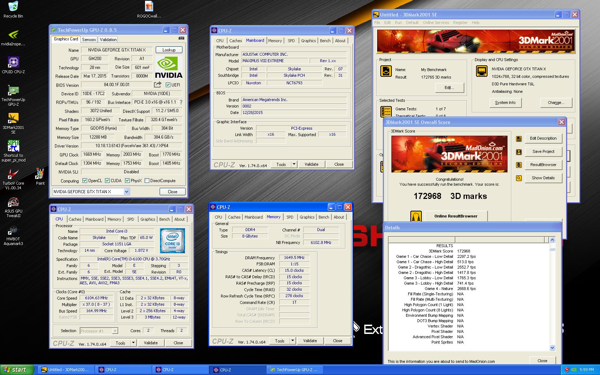
Task: Click the Show Details magnifier icon
Action: tap(519, 178)
